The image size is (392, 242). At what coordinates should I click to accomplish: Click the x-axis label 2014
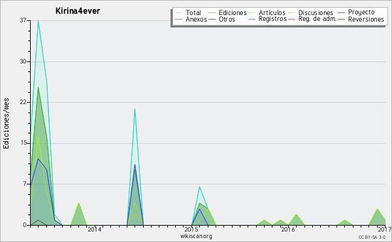coord(94,230)
